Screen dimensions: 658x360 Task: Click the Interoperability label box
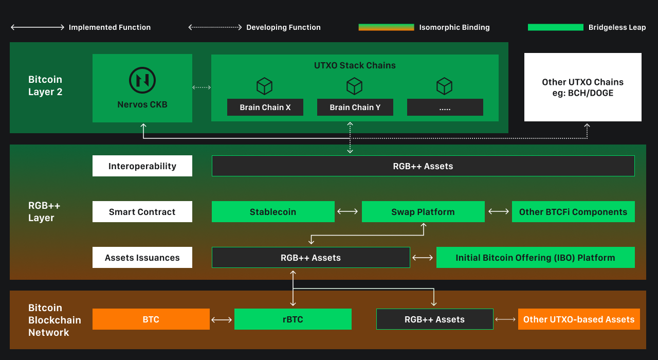[x=142, y=166]
